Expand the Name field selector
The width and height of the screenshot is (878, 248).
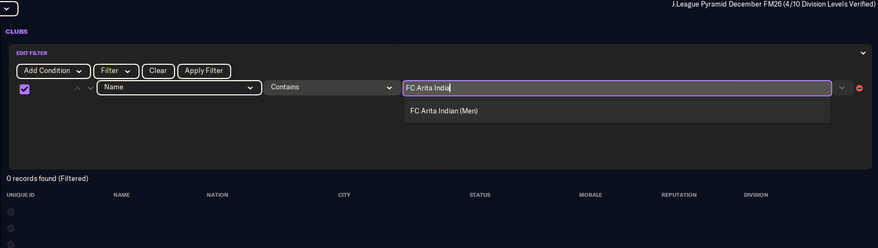(179, 88)
